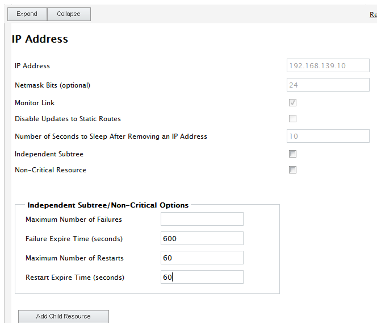Open the partially visible Re link

click(373, 15)
